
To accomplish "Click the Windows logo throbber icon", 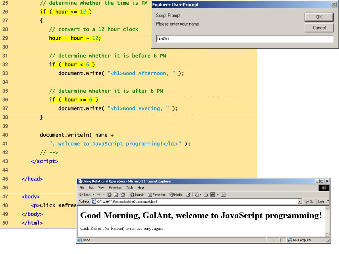I will [x=324, y=188].
